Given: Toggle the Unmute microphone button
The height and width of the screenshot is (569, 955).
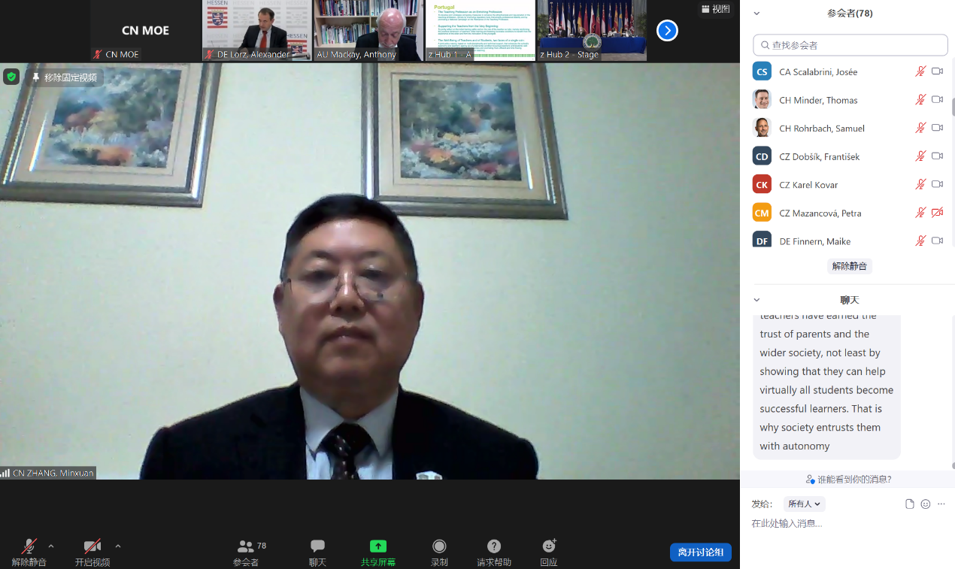Looking at the screenshot, I should tap(29, 546).
